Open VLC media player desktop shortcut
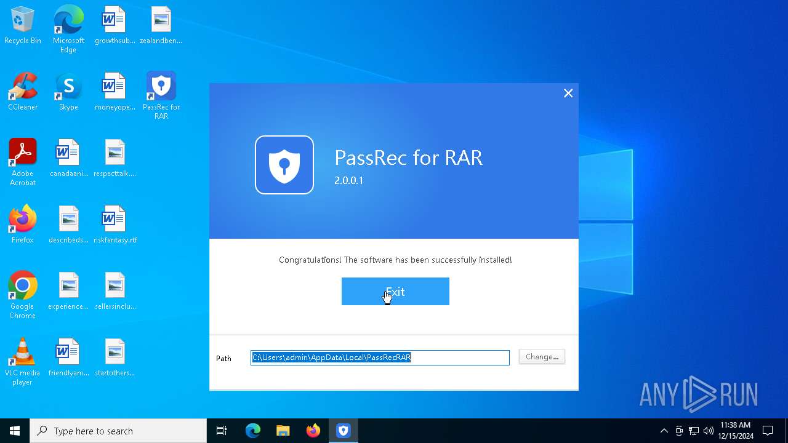The image size is (788, 443). [x=23, y=362]
